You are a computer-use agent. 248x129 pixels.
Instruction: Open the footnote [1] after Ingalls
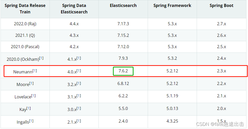tap(31, 121)
